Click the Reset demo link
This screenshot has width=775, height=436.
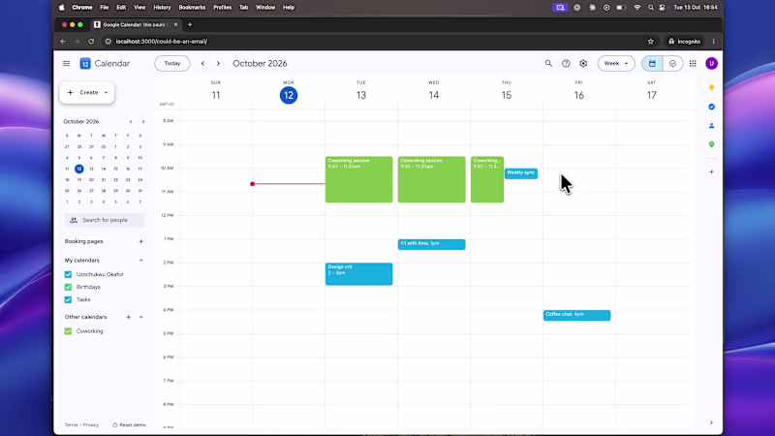coord(129,424)
